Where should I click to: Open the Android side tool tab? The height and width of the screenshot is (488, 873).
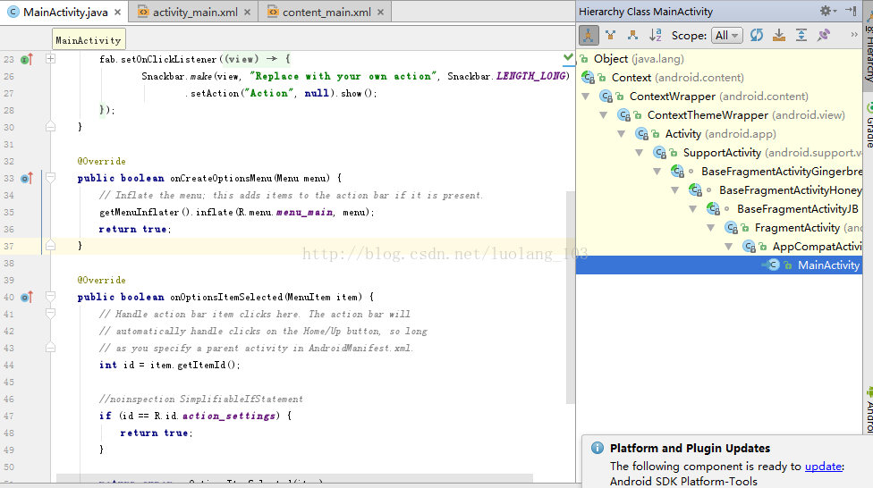coord(868,410)
